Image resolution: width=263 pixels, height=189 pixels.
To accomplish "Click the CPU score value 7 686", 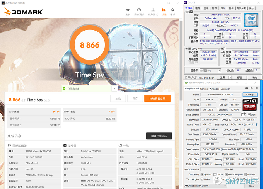I will [x=111, y=112].
